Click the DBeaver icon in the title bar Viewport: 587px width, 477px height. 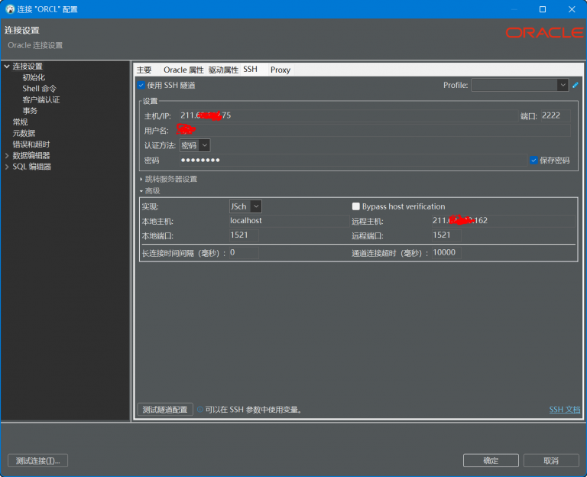coord(10,9)
